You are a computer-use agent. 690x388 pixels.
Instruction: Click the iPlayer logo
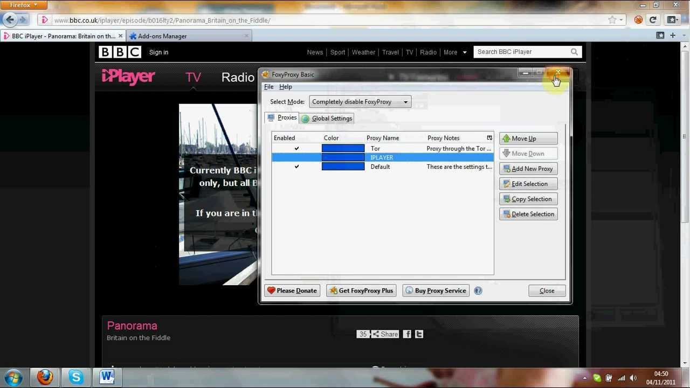[128, 77]
